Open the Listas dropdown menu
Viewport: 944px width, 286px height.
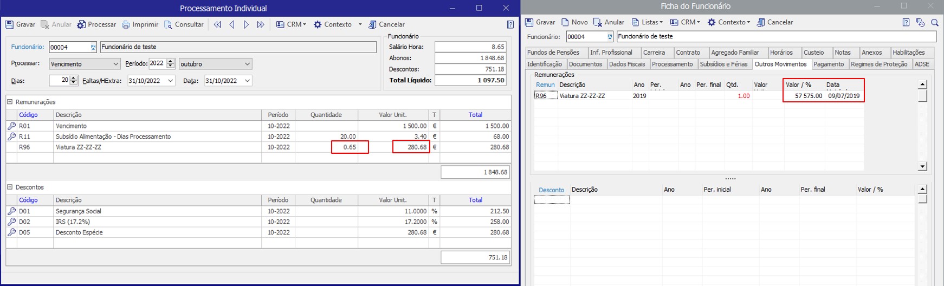click(647, 22)
